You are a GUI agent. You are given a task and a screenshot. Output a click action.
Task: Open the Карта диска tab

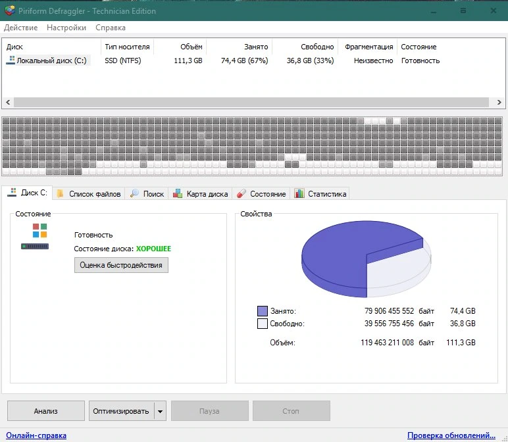[x=201, y=193]
